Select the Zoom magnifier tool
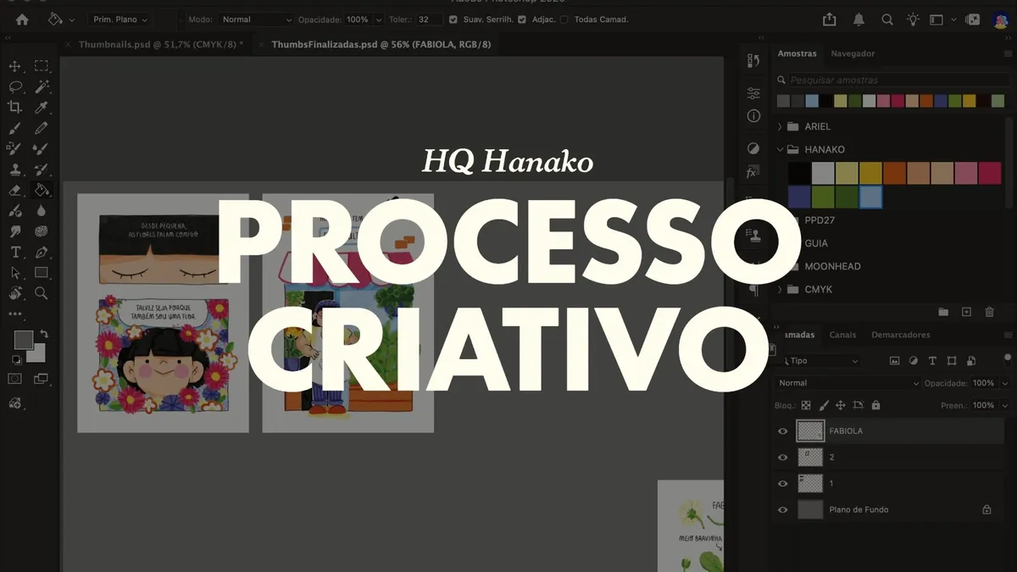 pos(41,293)
